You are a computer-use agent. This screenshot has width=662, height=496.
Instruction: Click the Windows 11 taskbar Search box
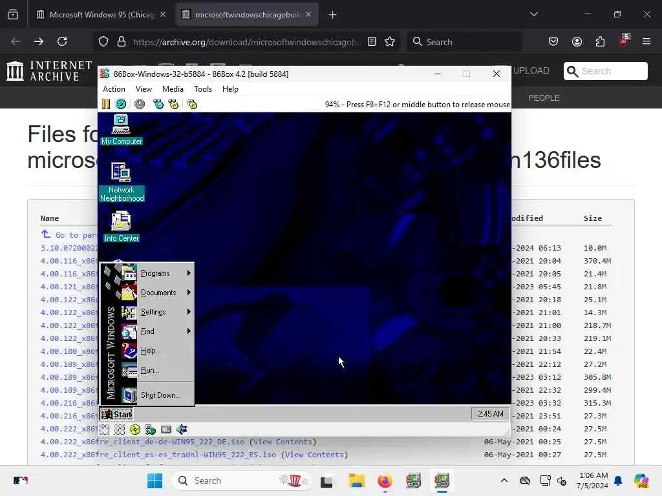(x=242, y=480)
